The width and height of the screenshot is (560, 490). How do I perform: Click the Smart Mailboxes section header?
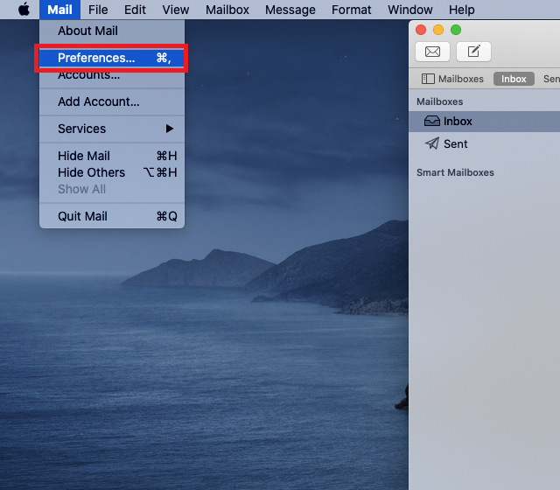pyautogui.click(x=455, y=172)
